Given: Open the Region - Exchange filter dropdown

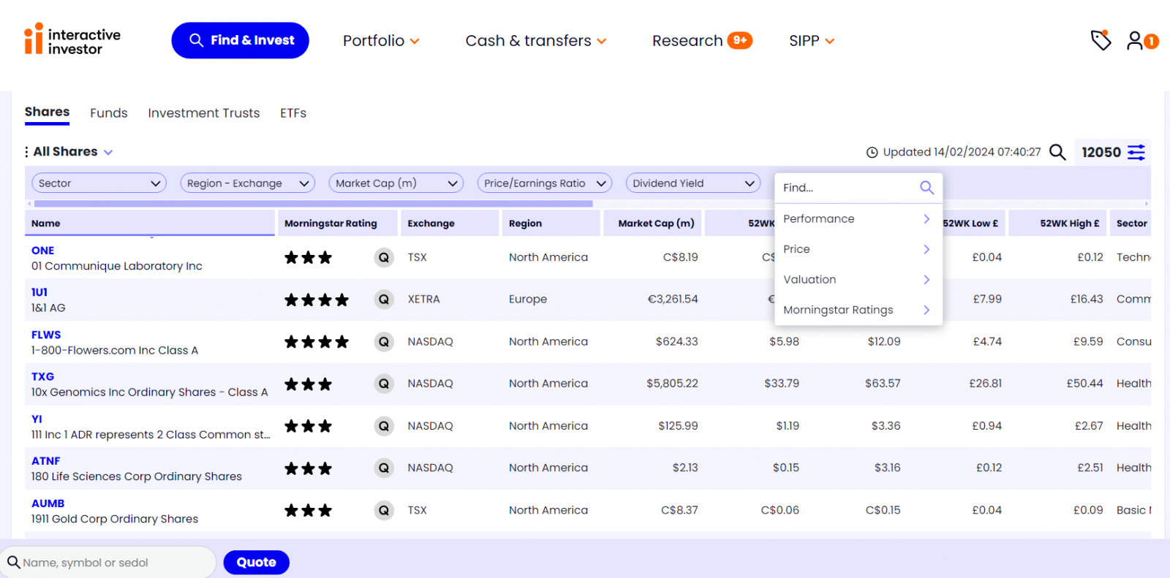Looking at the screenshot, I should tap(247, 183).
